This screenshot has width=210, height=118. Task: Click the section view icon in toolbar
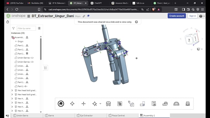[108, 104]
